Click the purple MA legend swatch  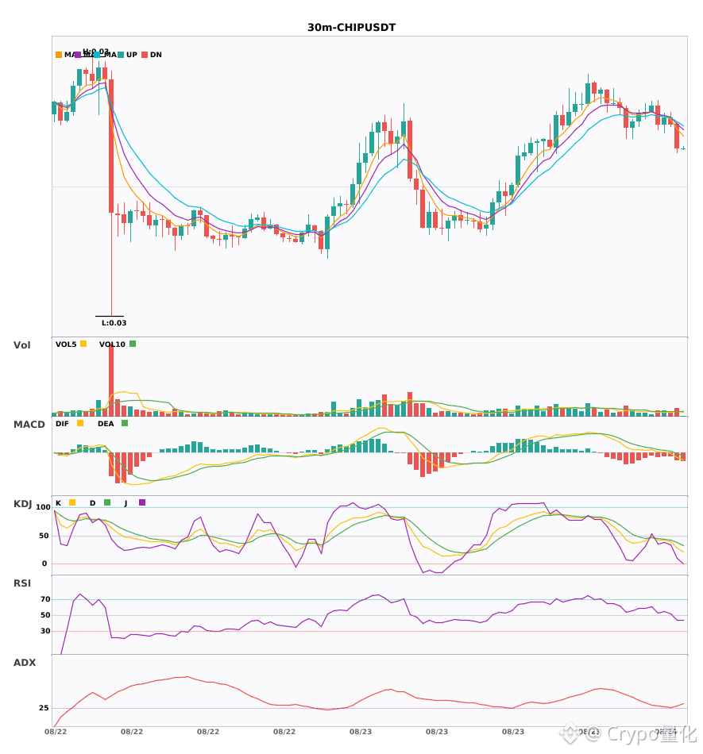tap(78, 55)
